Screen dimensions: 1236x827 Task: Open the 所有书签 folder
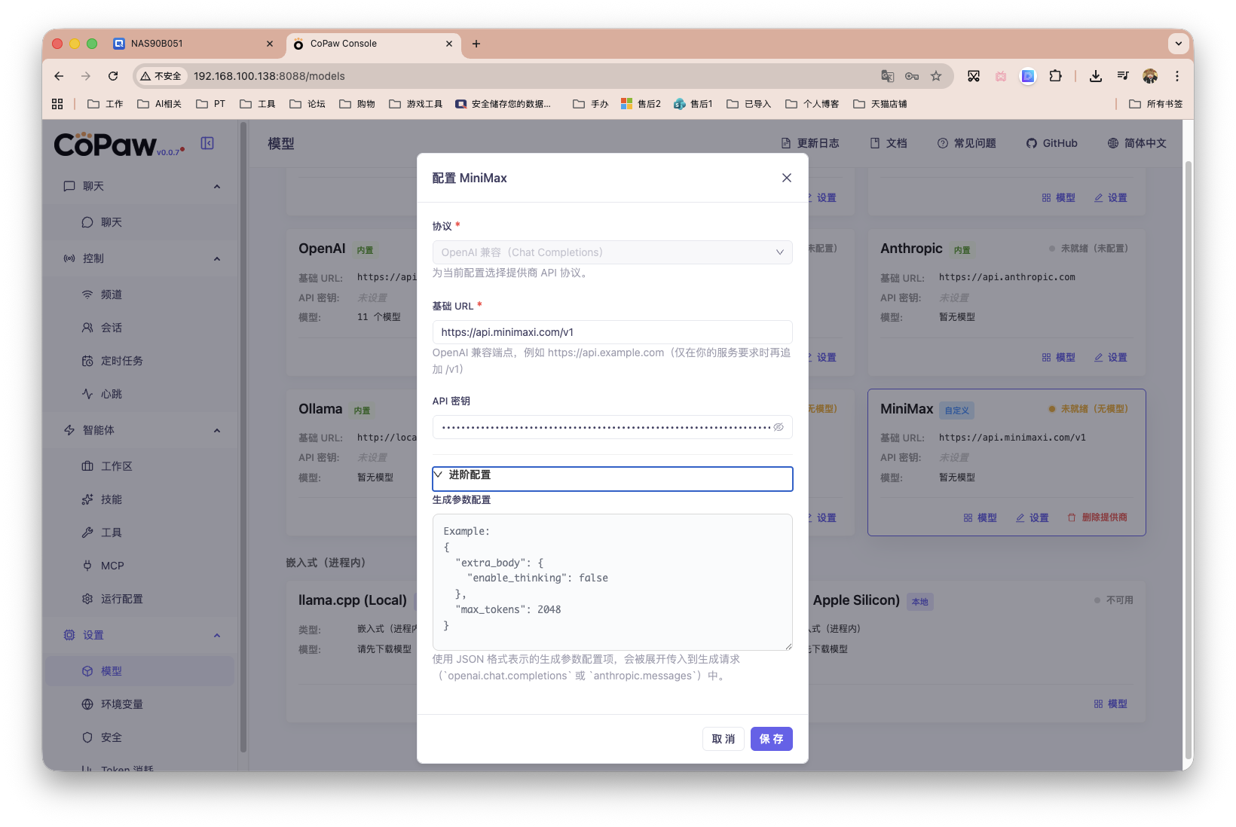pyautogui.click(x=1156, y=104)
